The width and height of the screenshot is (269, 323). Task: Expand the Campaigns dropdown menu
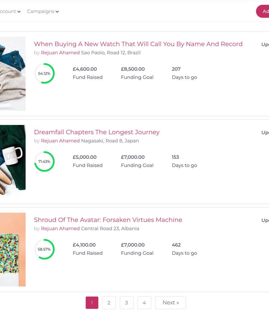tap(43, 11)
